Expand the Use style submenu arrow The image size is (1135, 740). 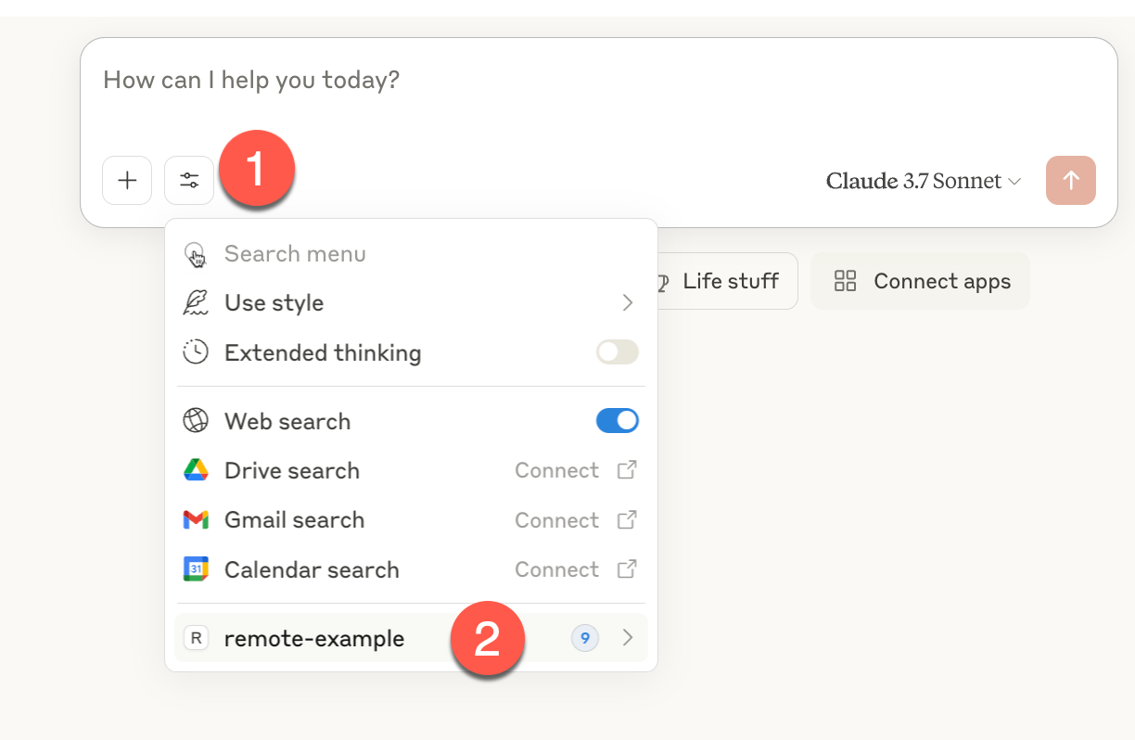[628, 303]
